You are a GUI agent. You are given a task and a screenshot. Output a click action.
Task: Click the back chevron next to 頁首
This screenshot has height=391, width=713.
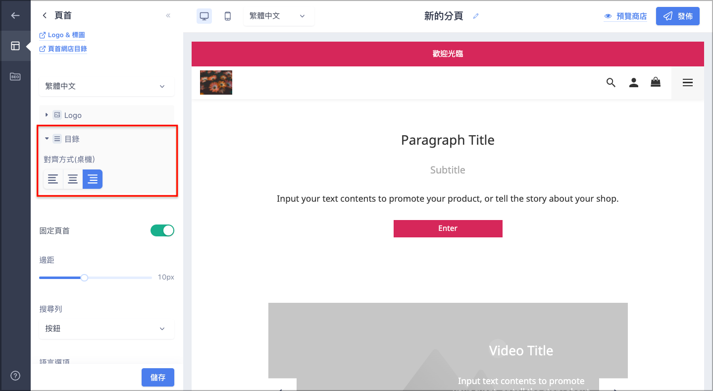point(45,15)
